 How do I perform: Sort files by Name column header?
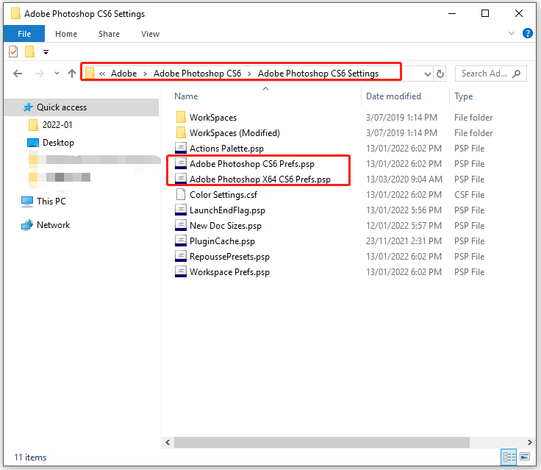click(186, 96)
